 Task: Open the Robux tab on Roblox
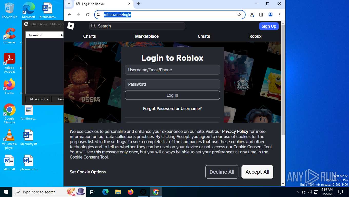(255, 36)
